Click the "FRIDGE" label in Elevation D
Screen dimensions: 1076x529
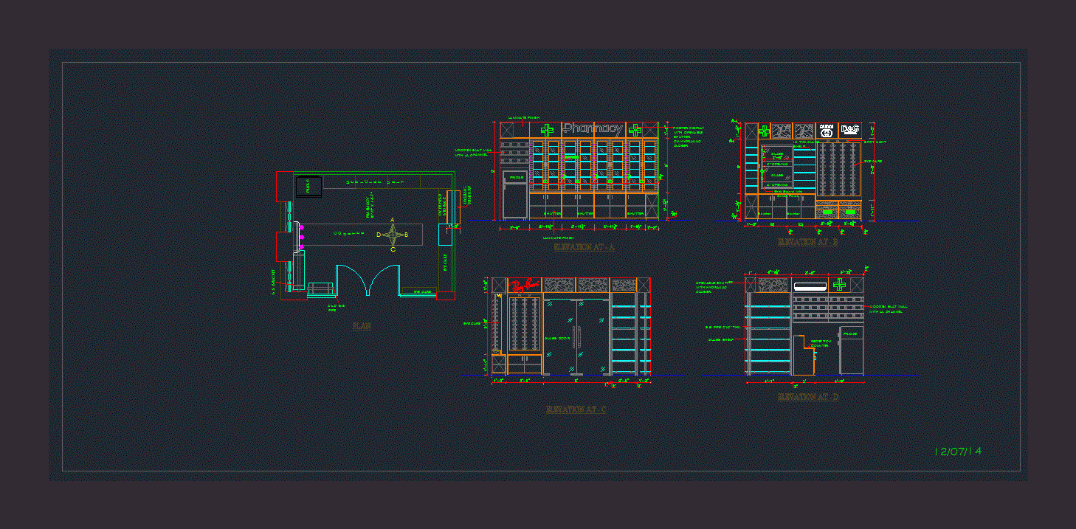point(850,334)
